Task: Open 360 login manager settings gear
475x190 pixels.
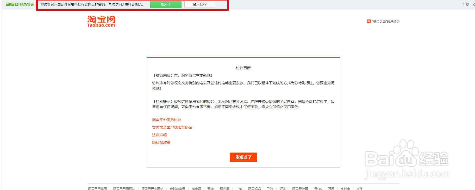Action: point(474,4)
